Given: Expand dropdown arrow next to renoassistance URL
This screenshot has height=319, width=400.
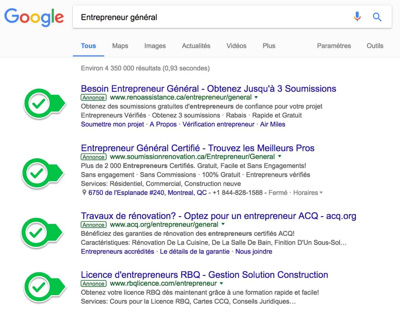Looking at the screenshot, I should tap(256, 98).
